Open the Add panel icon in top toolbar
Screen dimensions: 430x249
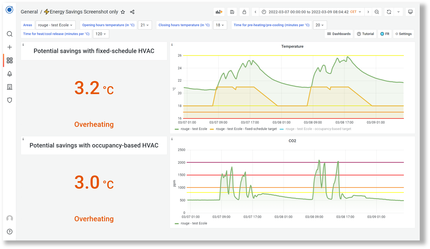(x=219, y=12)
